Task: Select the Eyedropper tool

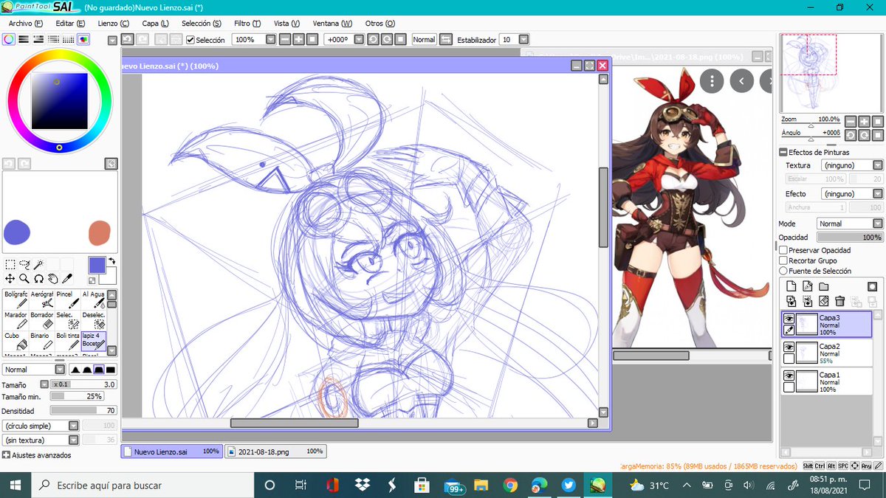Action: [66, 278]
